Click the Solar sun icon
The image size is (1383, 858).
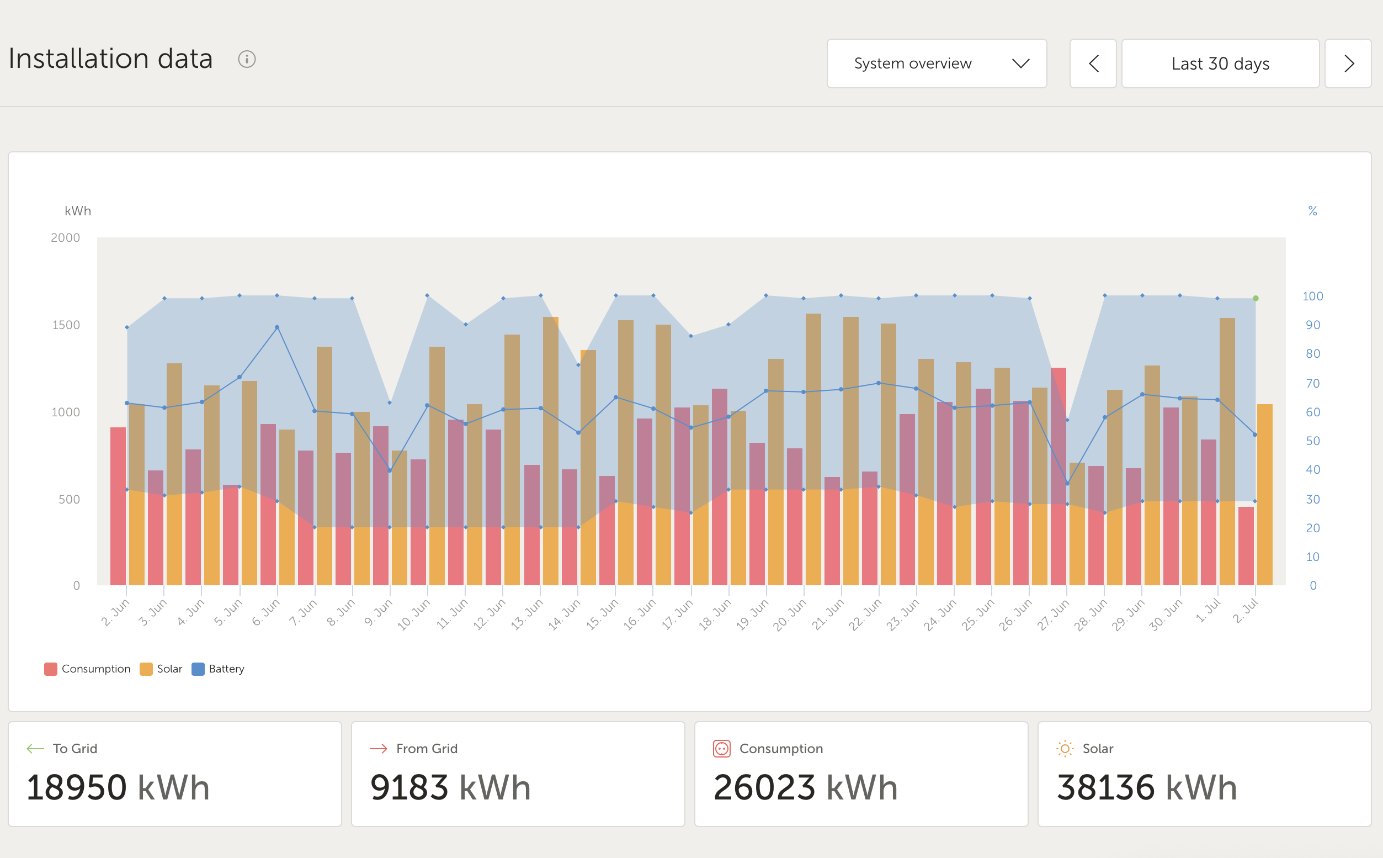pyautogui.click(x=1065, y=749)
